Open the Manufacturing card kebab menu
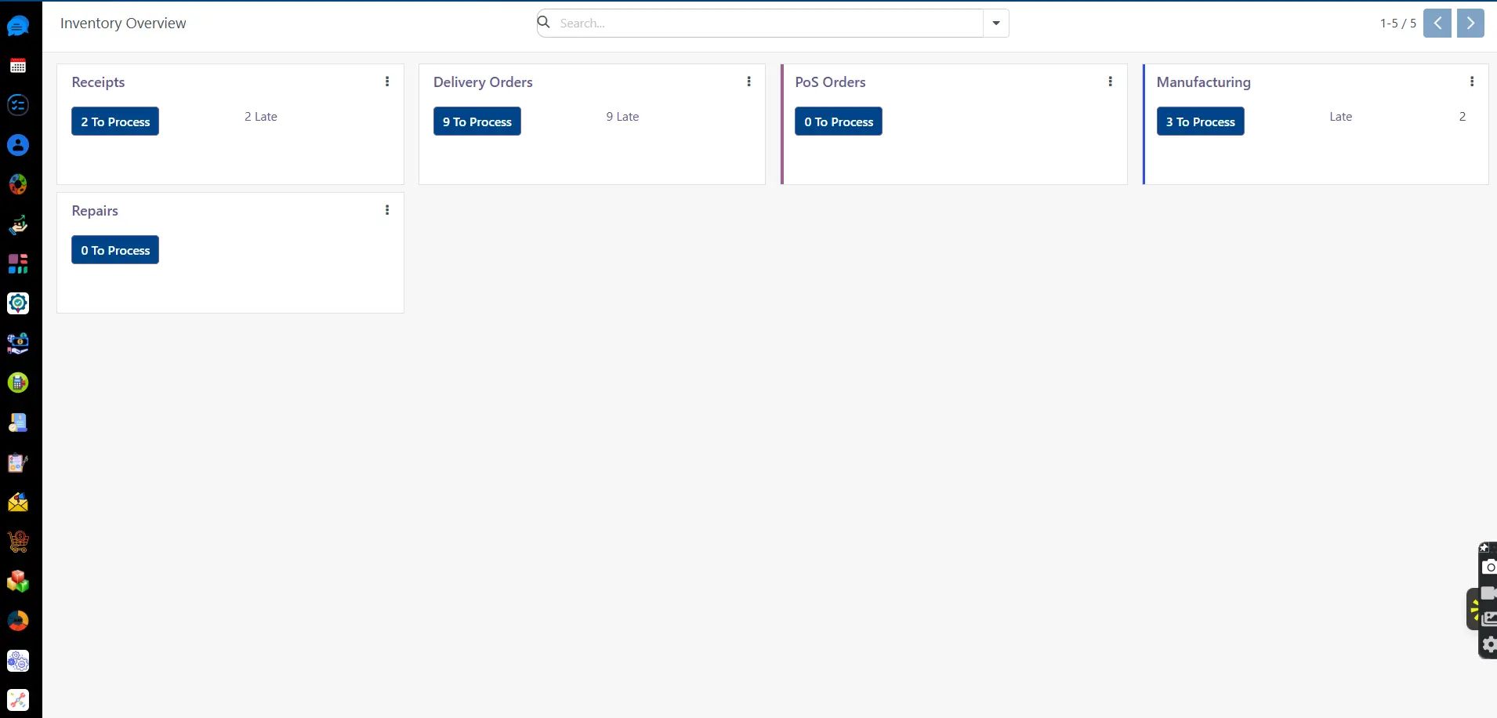This screenshot has width=1497, height=718. (x=1473, y=81)
